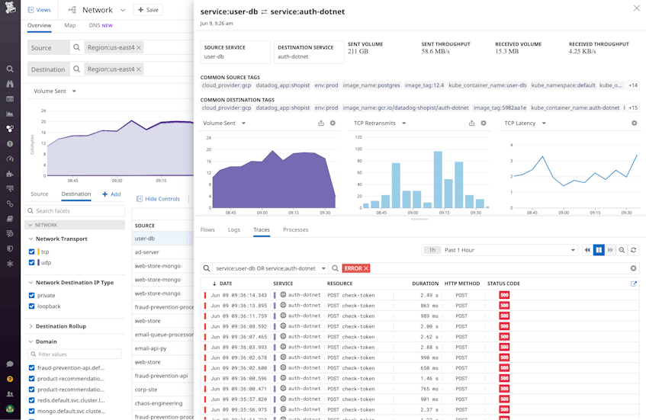Show the +15 more destination tags

pyautogui.click(x=633, y=108)
